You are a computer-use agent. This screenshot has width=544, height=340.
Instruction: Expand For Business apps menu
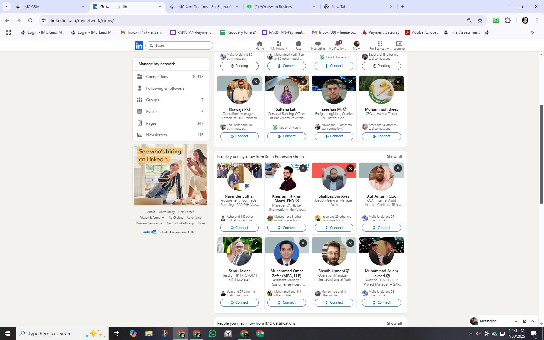[379, 45]
